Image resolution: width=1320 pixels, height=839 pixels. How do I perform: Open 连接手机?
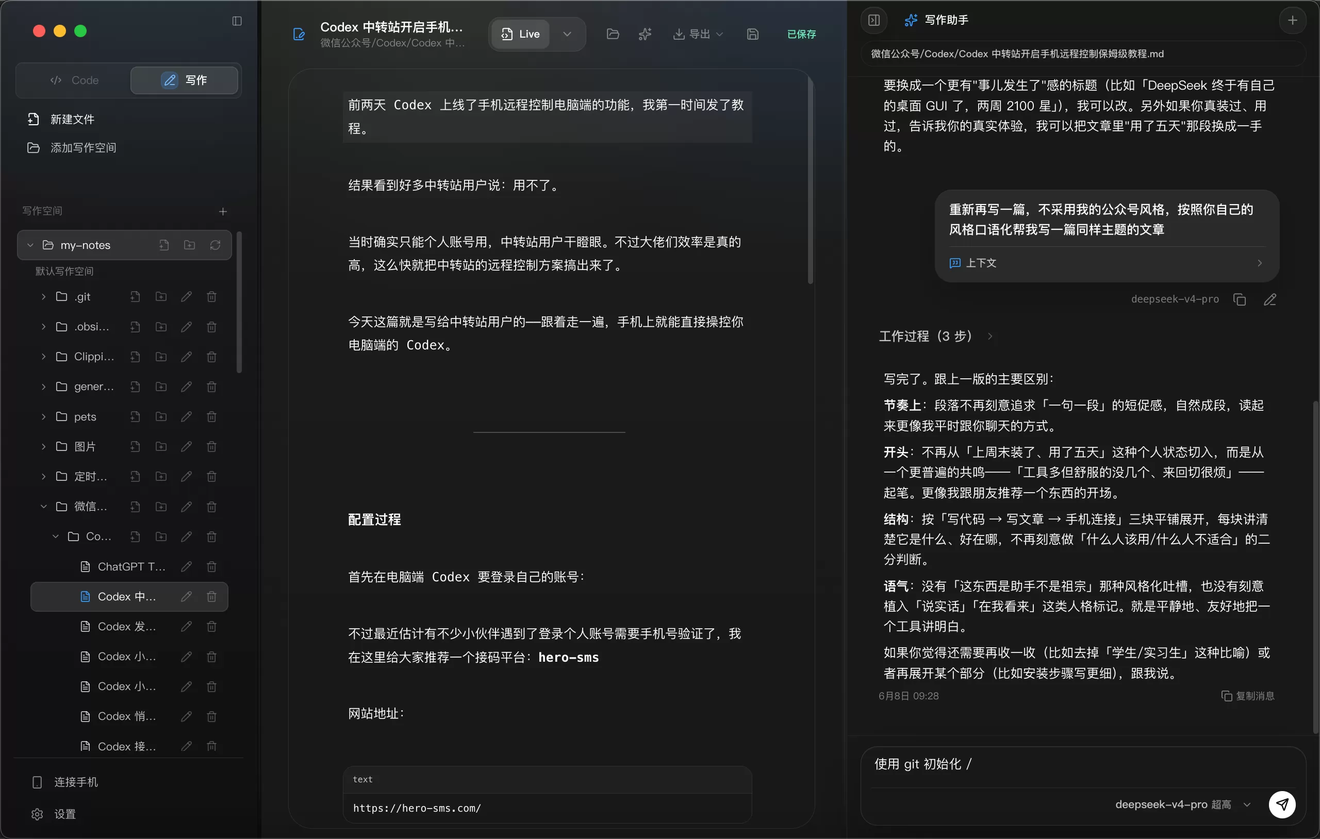(x=65, y=782)
